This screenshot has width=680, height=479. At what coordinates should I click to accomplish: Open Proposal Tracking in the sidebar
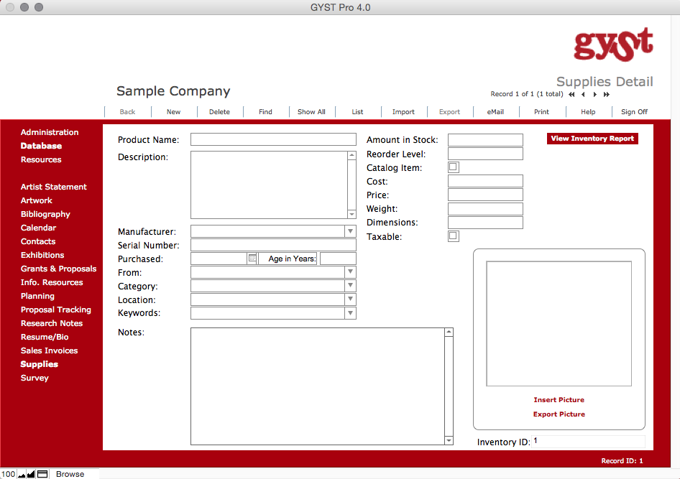(x=56, y=310)
